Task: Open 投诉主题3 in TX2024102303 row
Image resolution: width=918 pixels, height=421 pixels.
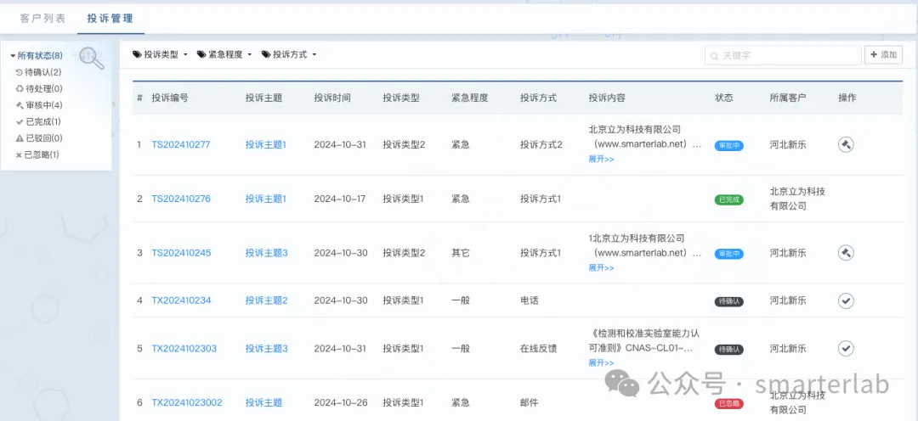Action: (x=266, y=349)
